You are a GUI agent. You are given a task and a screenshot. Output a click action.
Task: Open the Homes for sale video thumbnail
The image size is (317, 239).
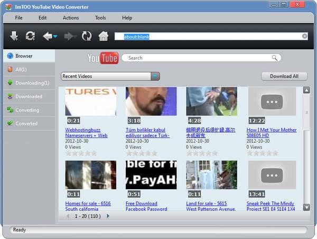91,175
